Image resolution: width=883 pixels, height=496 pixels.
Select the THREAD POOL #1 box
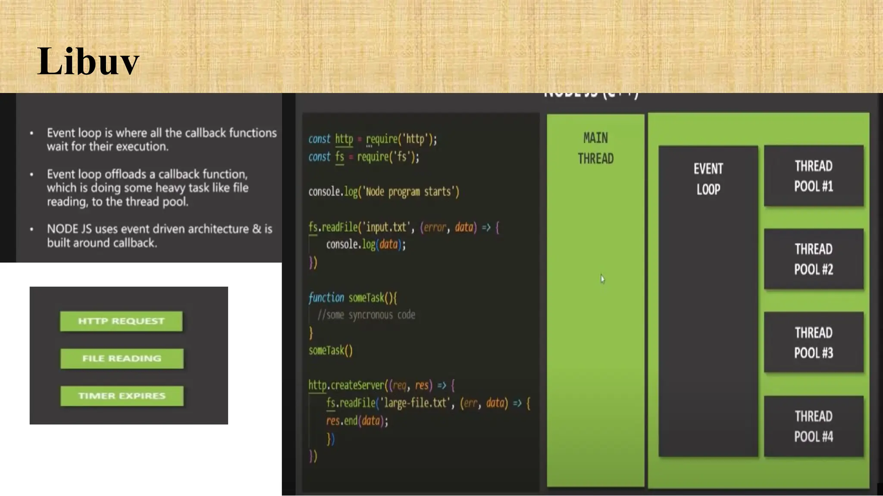(x=814, y=176)
